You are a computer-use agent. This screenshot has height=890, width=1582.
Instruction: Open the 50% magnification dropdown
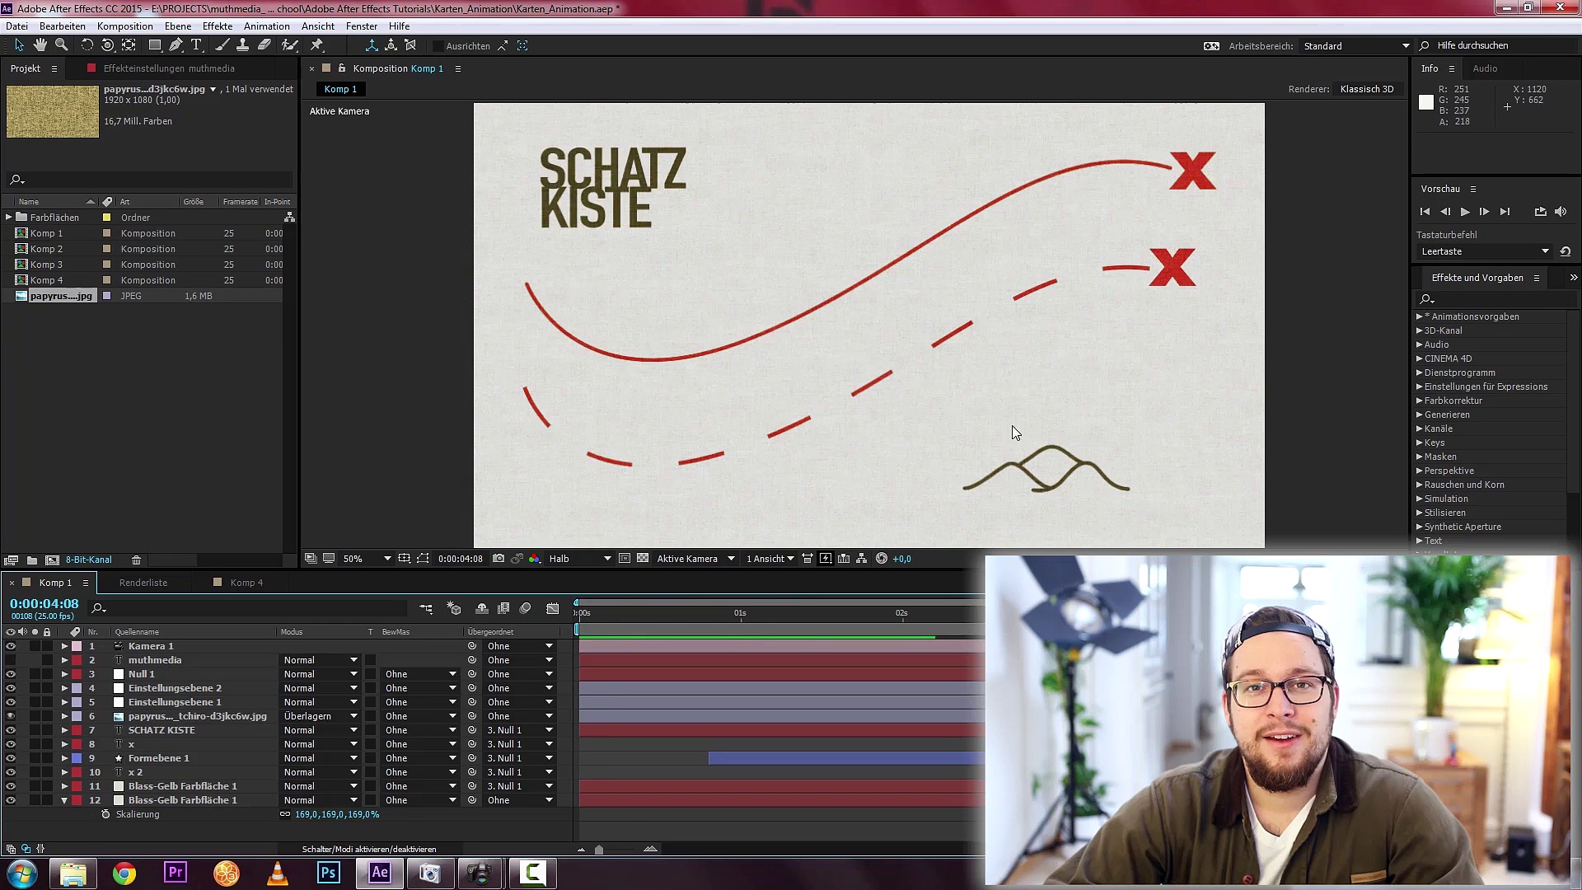tap(386, 559)
